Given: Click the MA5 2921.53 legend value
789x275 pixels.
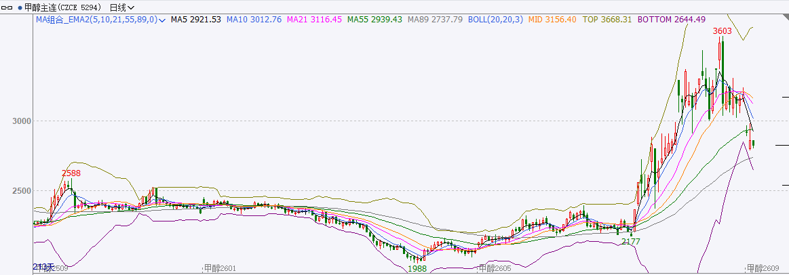Looking at the screenshot, I should 195,20.
